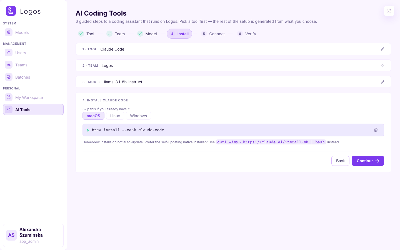The height and width of the screenshot is (250, 400).
Task: Open the Batches page icon
Action: pyautogui.click(x=9, y=77)
